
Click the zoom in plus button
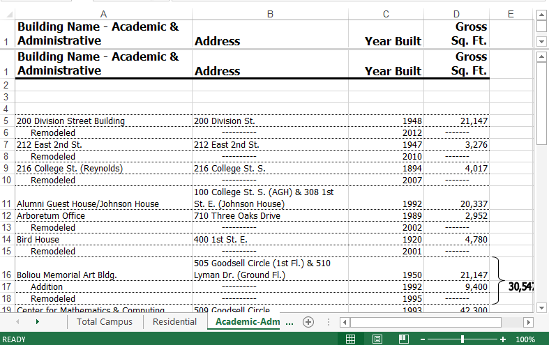[503, 339]
